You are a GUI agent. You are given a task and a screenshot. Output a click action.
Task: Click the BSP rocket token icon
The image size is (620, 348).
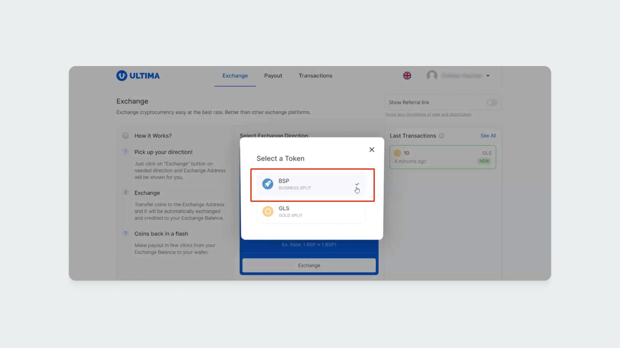(268, 184)
